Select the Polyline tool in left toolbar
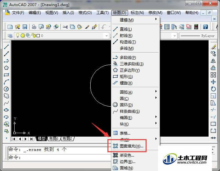The image size is (220, 171). [x=6, y=61]
